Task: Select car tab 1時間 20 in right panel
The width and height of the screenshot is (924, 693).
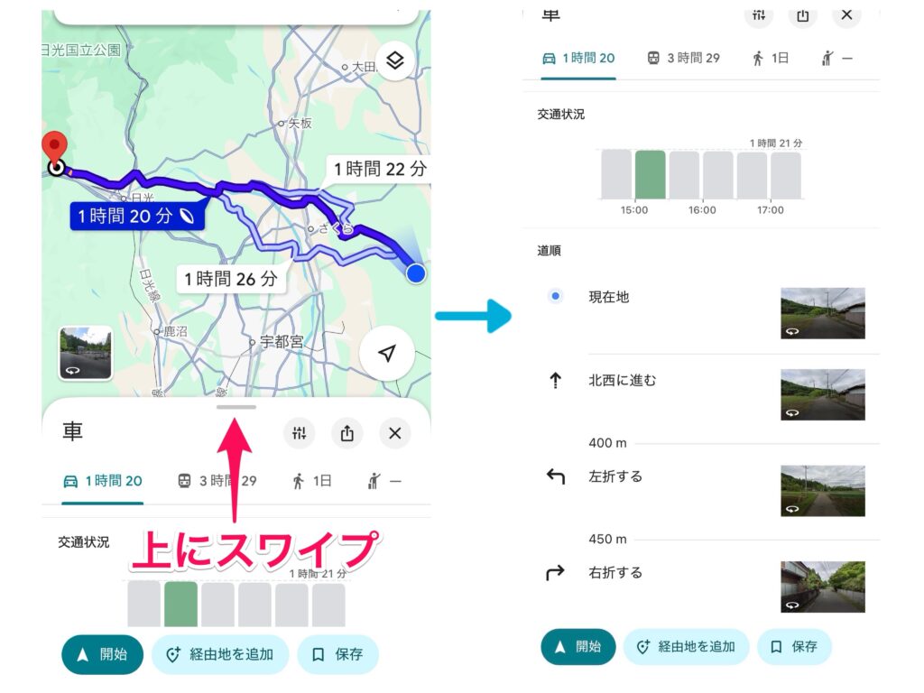Action: (578, 58)
